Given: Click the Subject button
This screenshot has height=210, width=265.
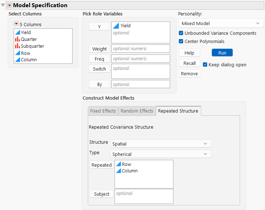Looking at the screenshot, I should (x=102, y=194).
